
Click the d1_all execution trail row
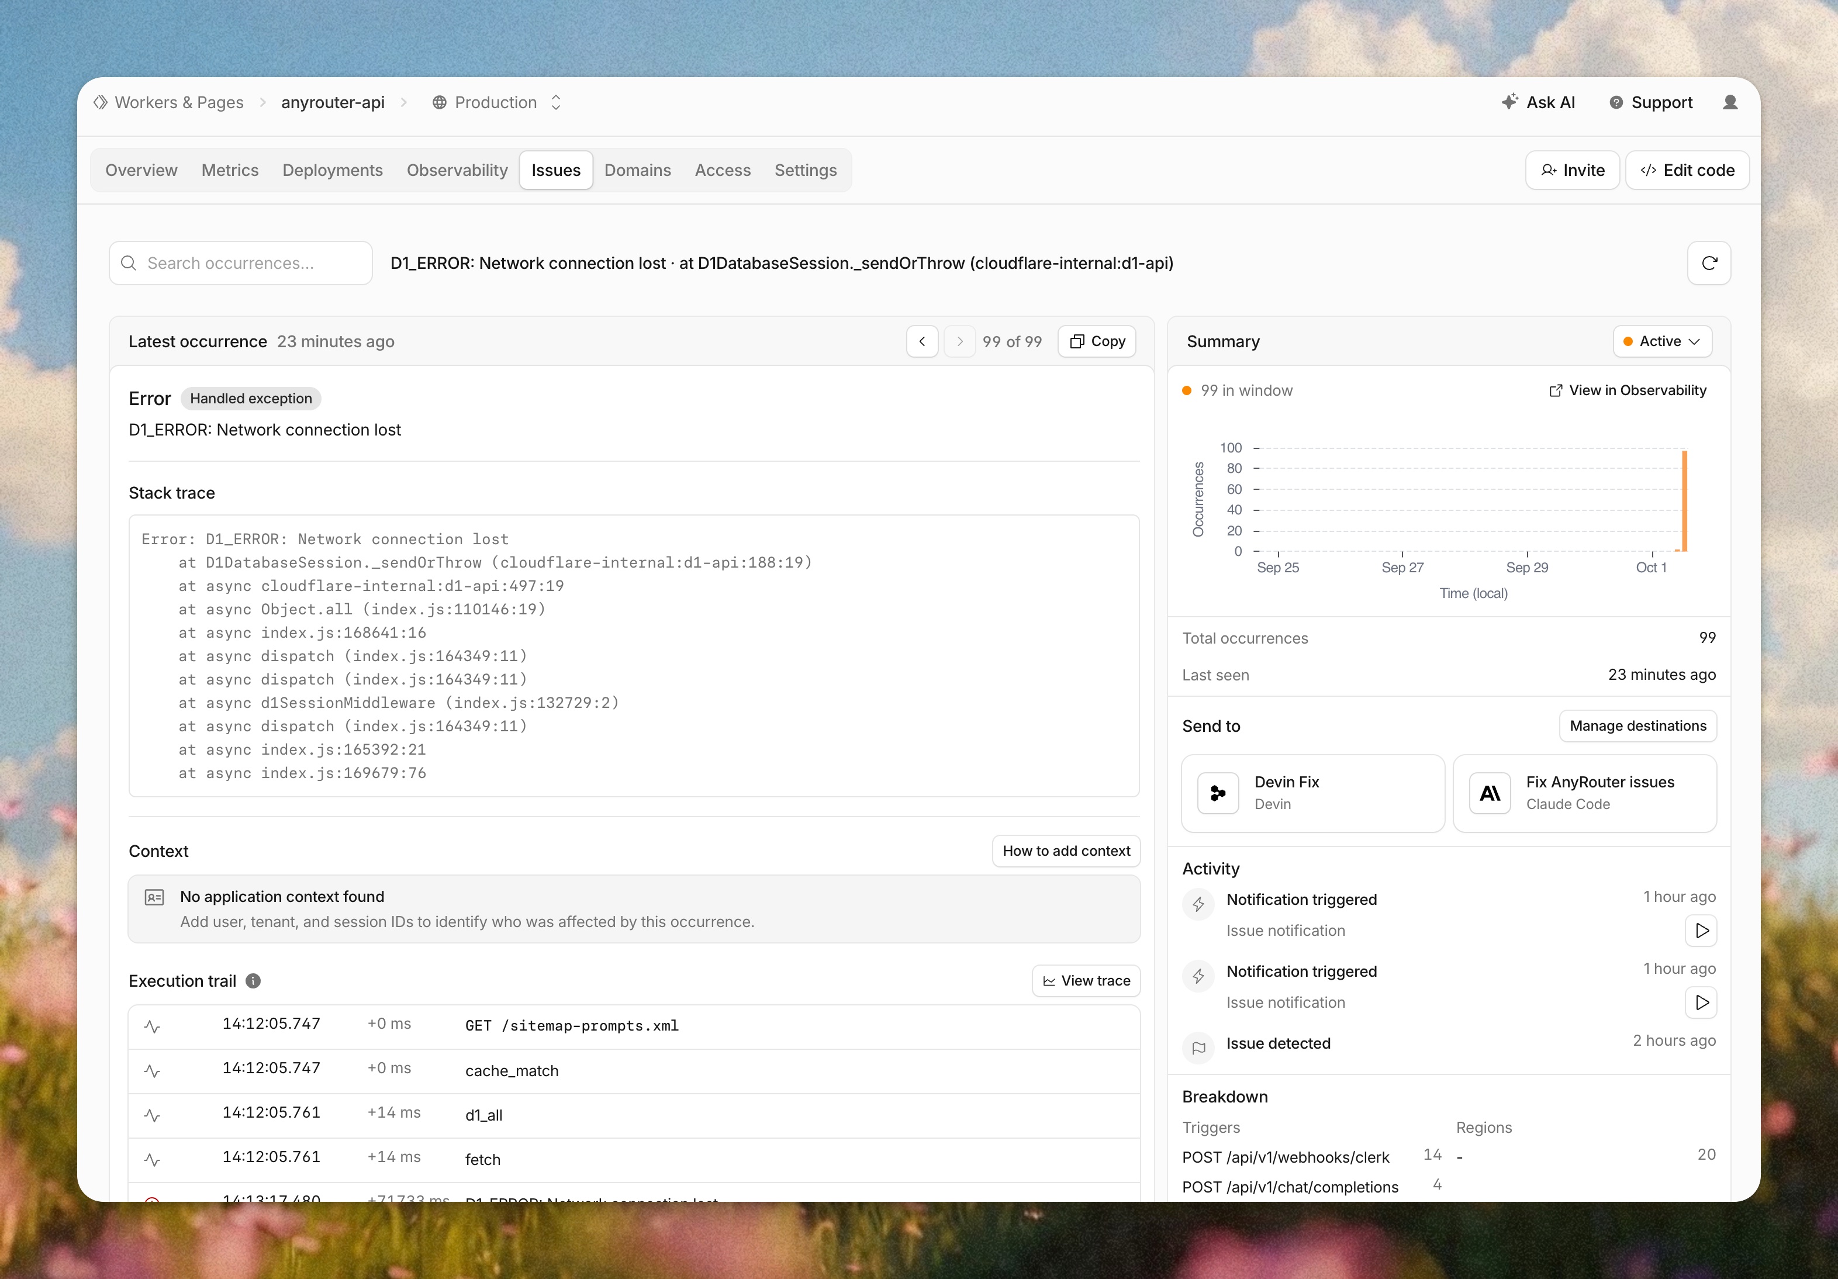(x=634, y=1116)
